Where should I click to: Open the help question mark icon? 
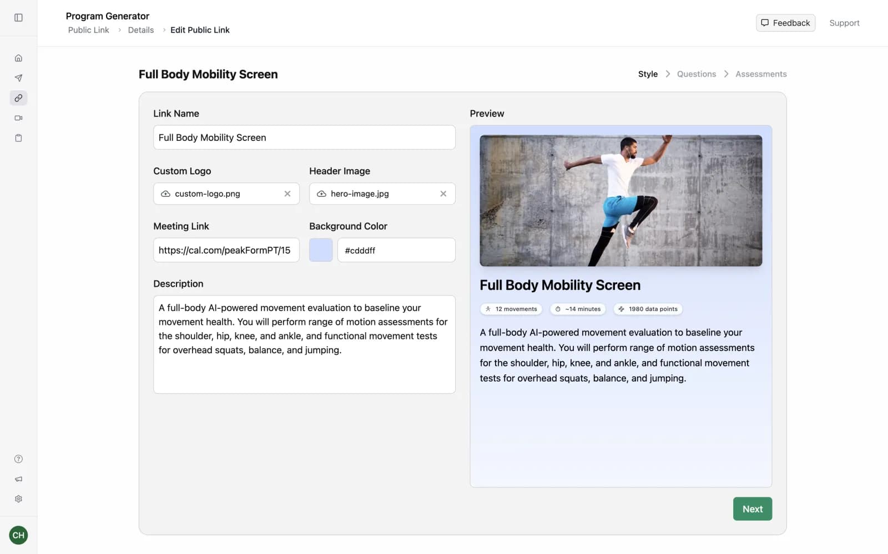tap(18, 459)
